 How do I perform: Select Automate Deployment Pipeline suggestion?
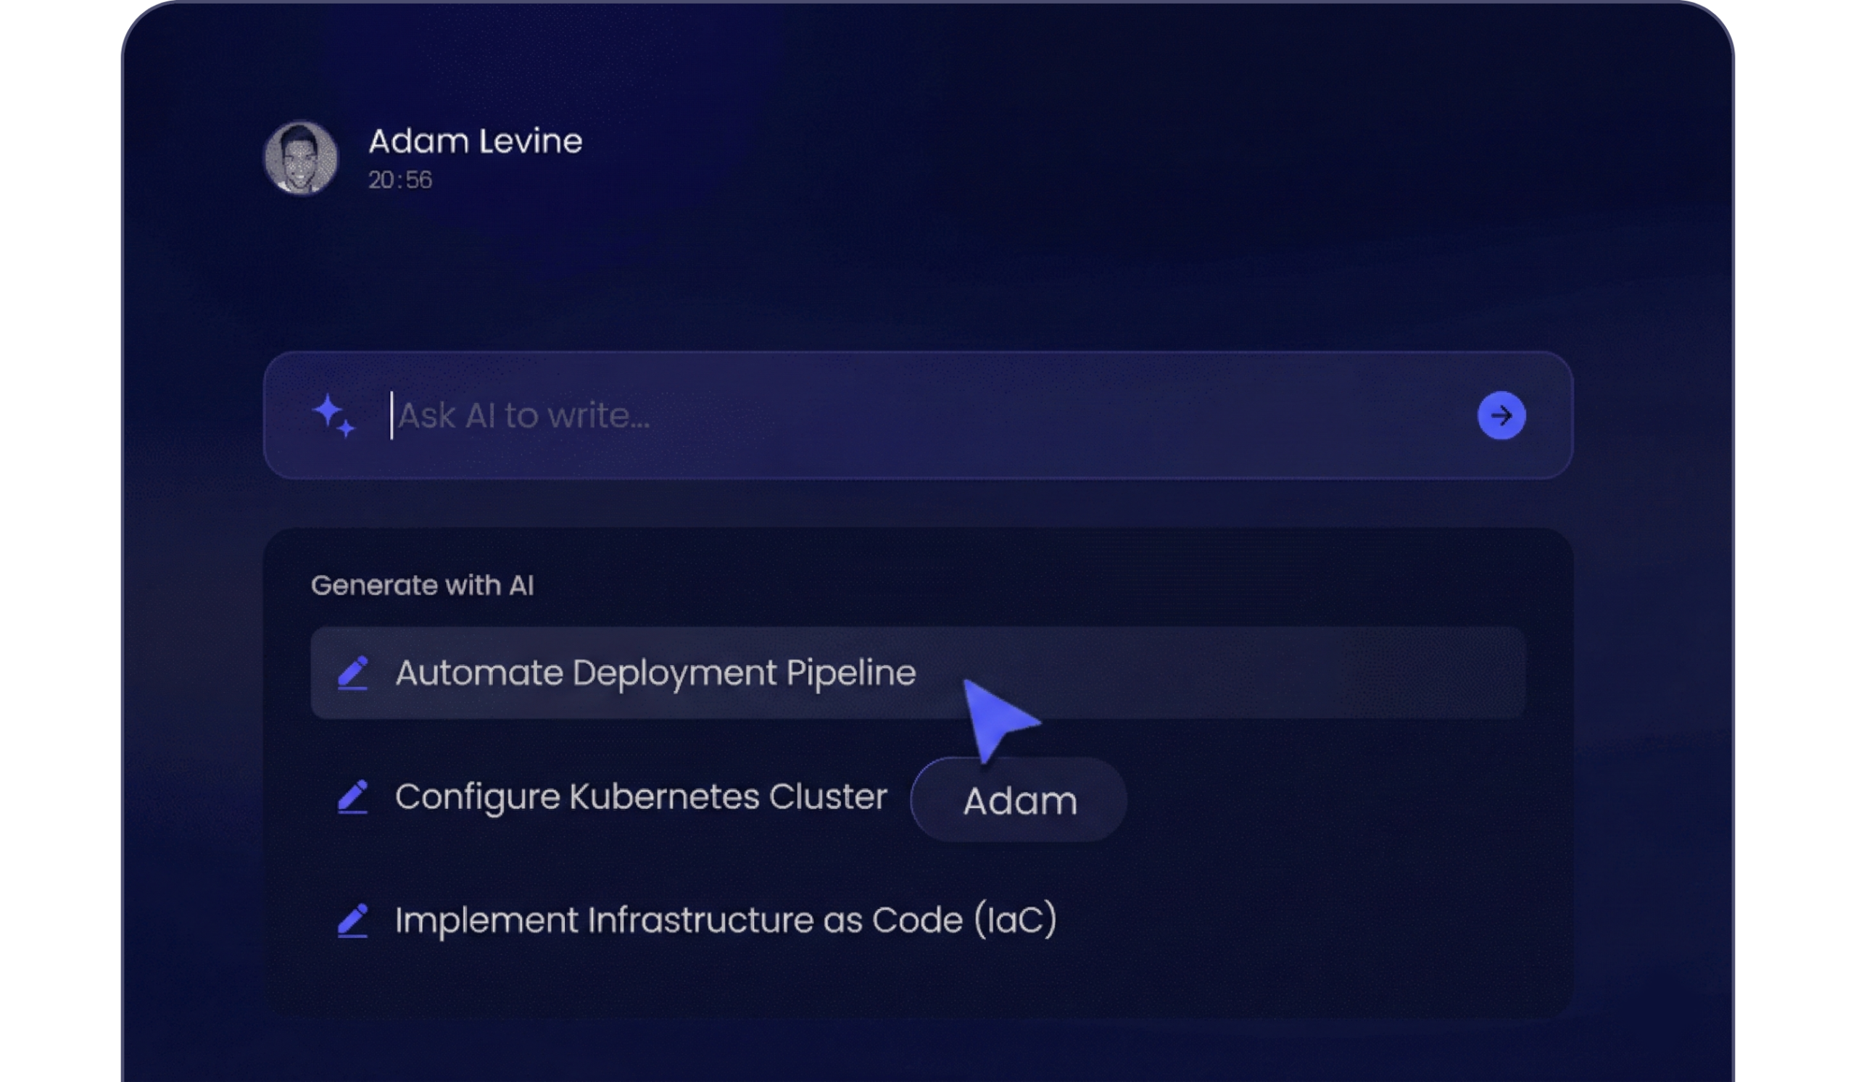[x=655, y=673]
